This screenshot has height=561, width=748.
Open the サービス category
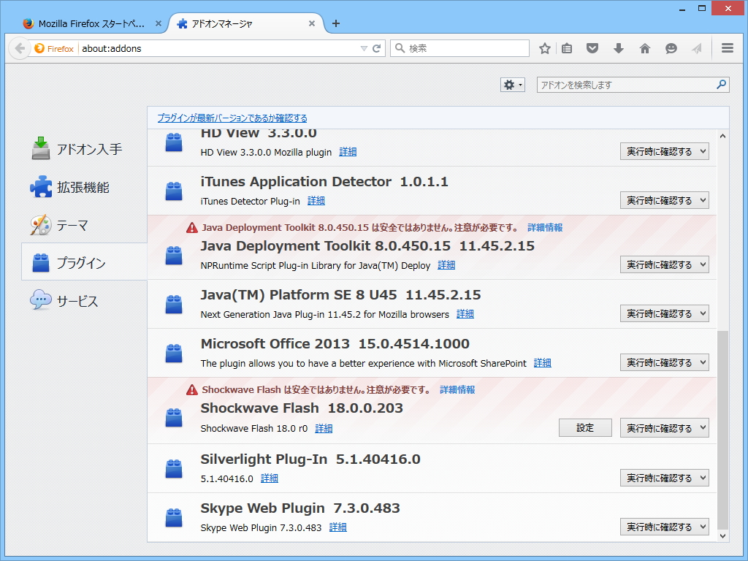[84, 300]
